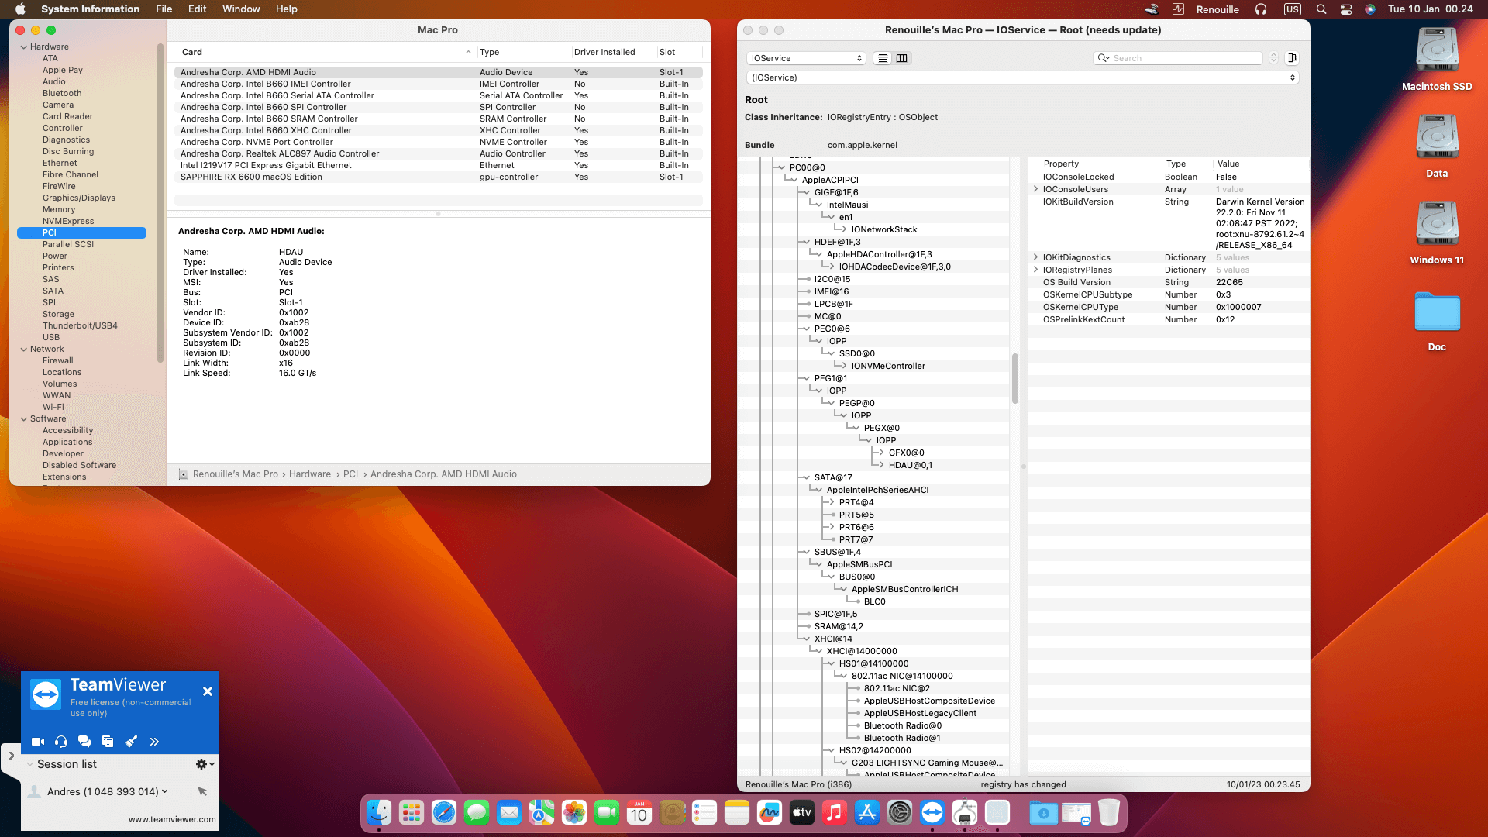Close the TeamViewer panel with X
This screenshot has width=1488, height=837.
208,691
